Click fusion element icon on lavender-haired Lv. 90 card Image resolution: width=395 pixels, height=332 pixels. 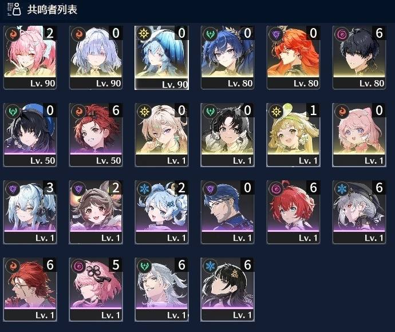pos(78,34)
